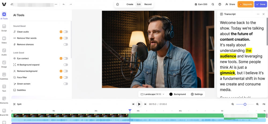
Task: Switch to Edit tab
Action: (139, 4)
